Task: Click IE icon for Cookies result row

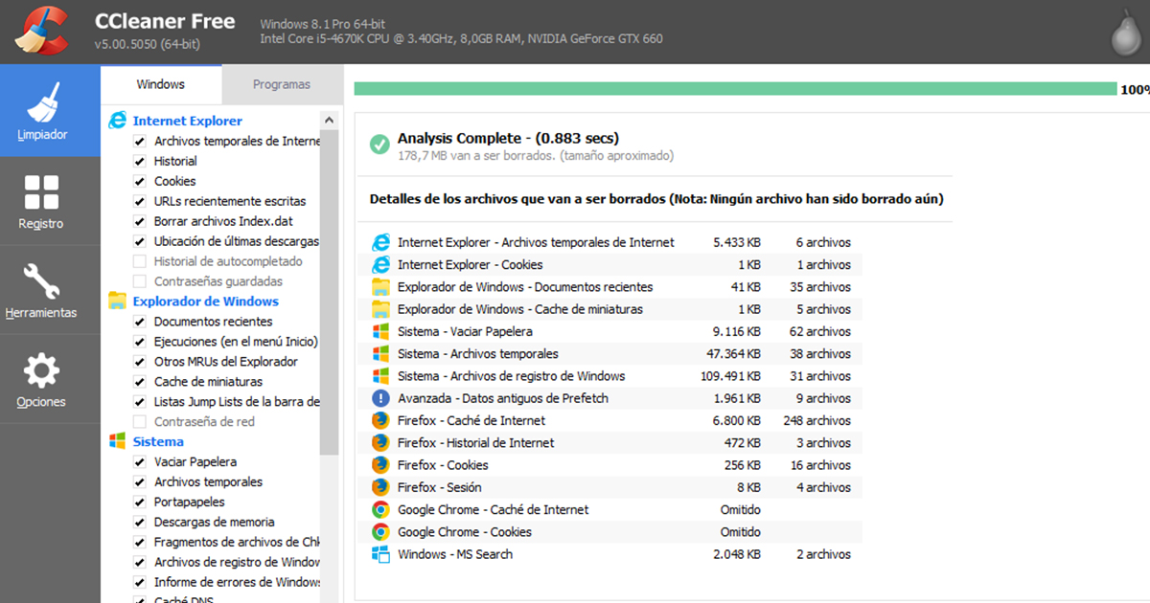Action: click(x=380, y=264)
